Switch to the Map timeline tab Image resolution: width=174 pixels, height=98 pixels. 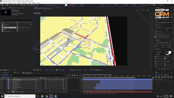click(x=17, y=72)
